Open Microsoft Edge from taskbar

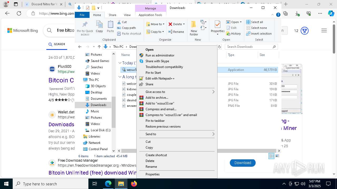point(108,184)
